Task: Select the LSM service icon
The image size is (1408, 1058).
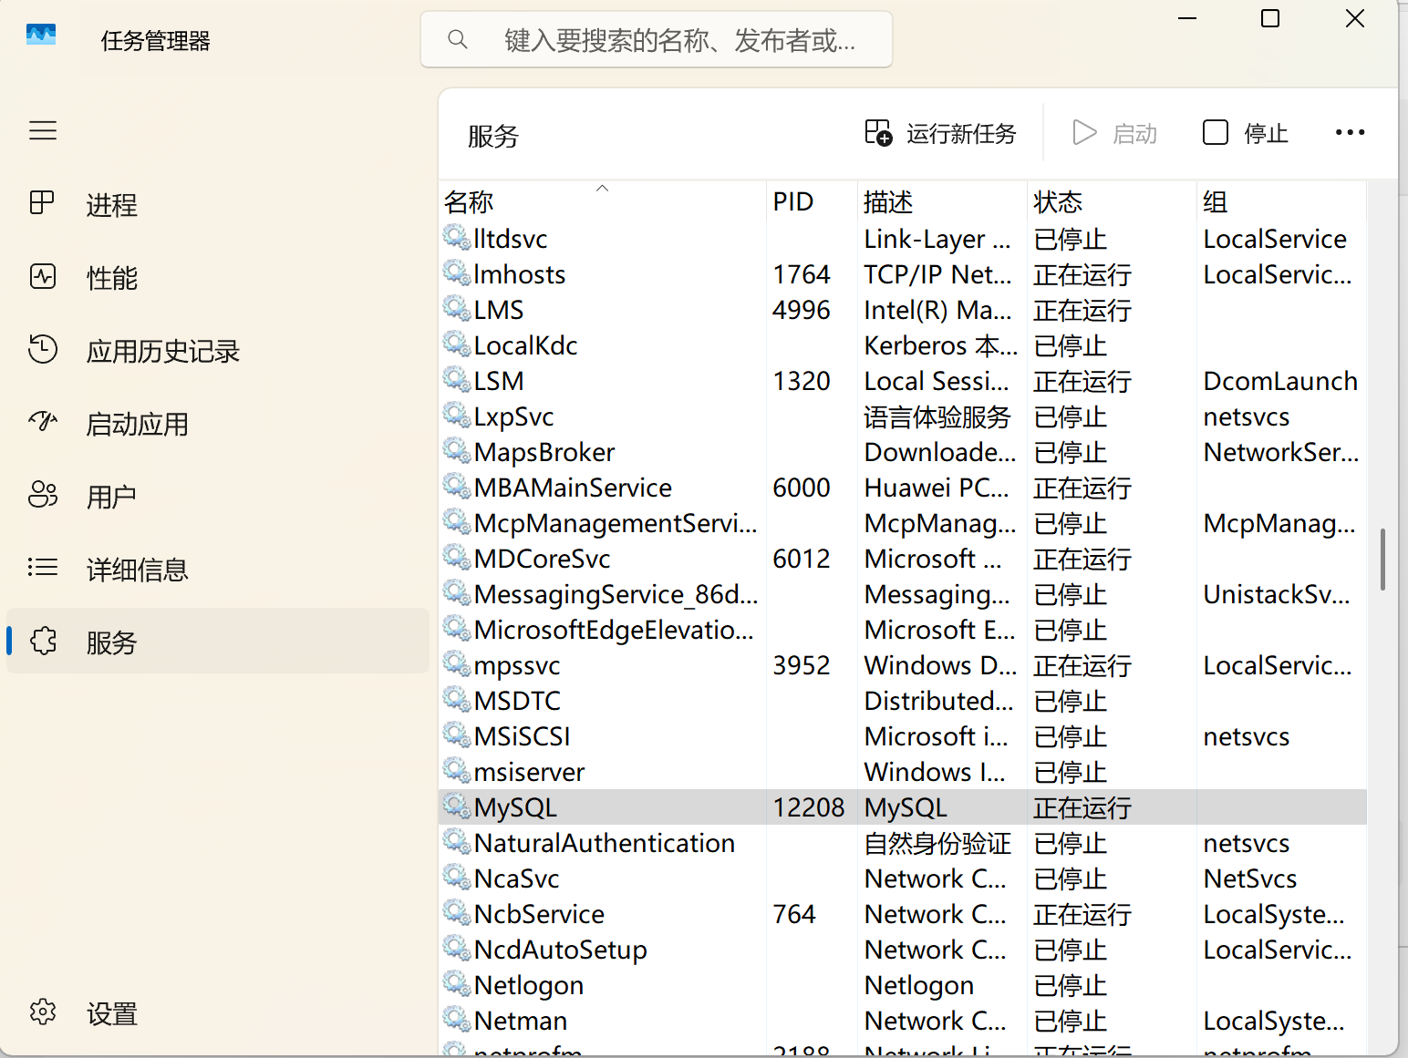Action: tap(457, 379)
